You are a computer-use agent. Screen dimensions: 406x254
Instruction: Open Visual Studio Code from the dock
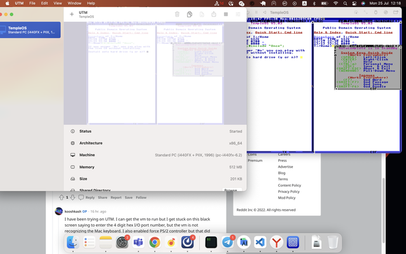(260, 243)
